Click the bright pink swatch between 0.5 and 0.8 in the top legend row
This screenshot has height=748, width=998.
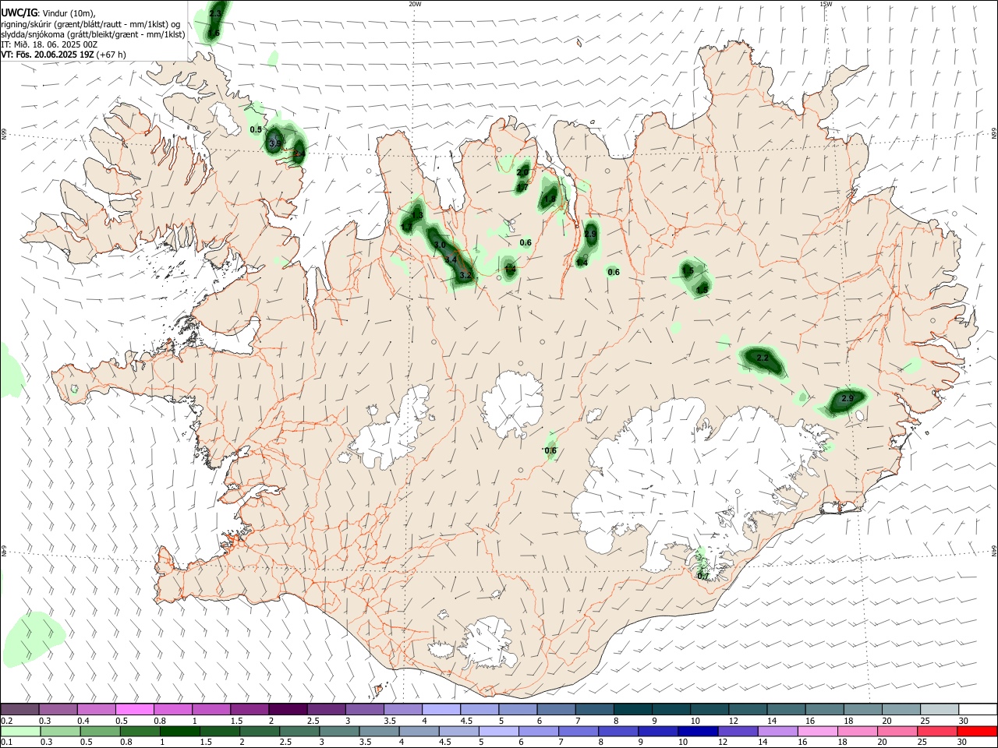point(135,709)
